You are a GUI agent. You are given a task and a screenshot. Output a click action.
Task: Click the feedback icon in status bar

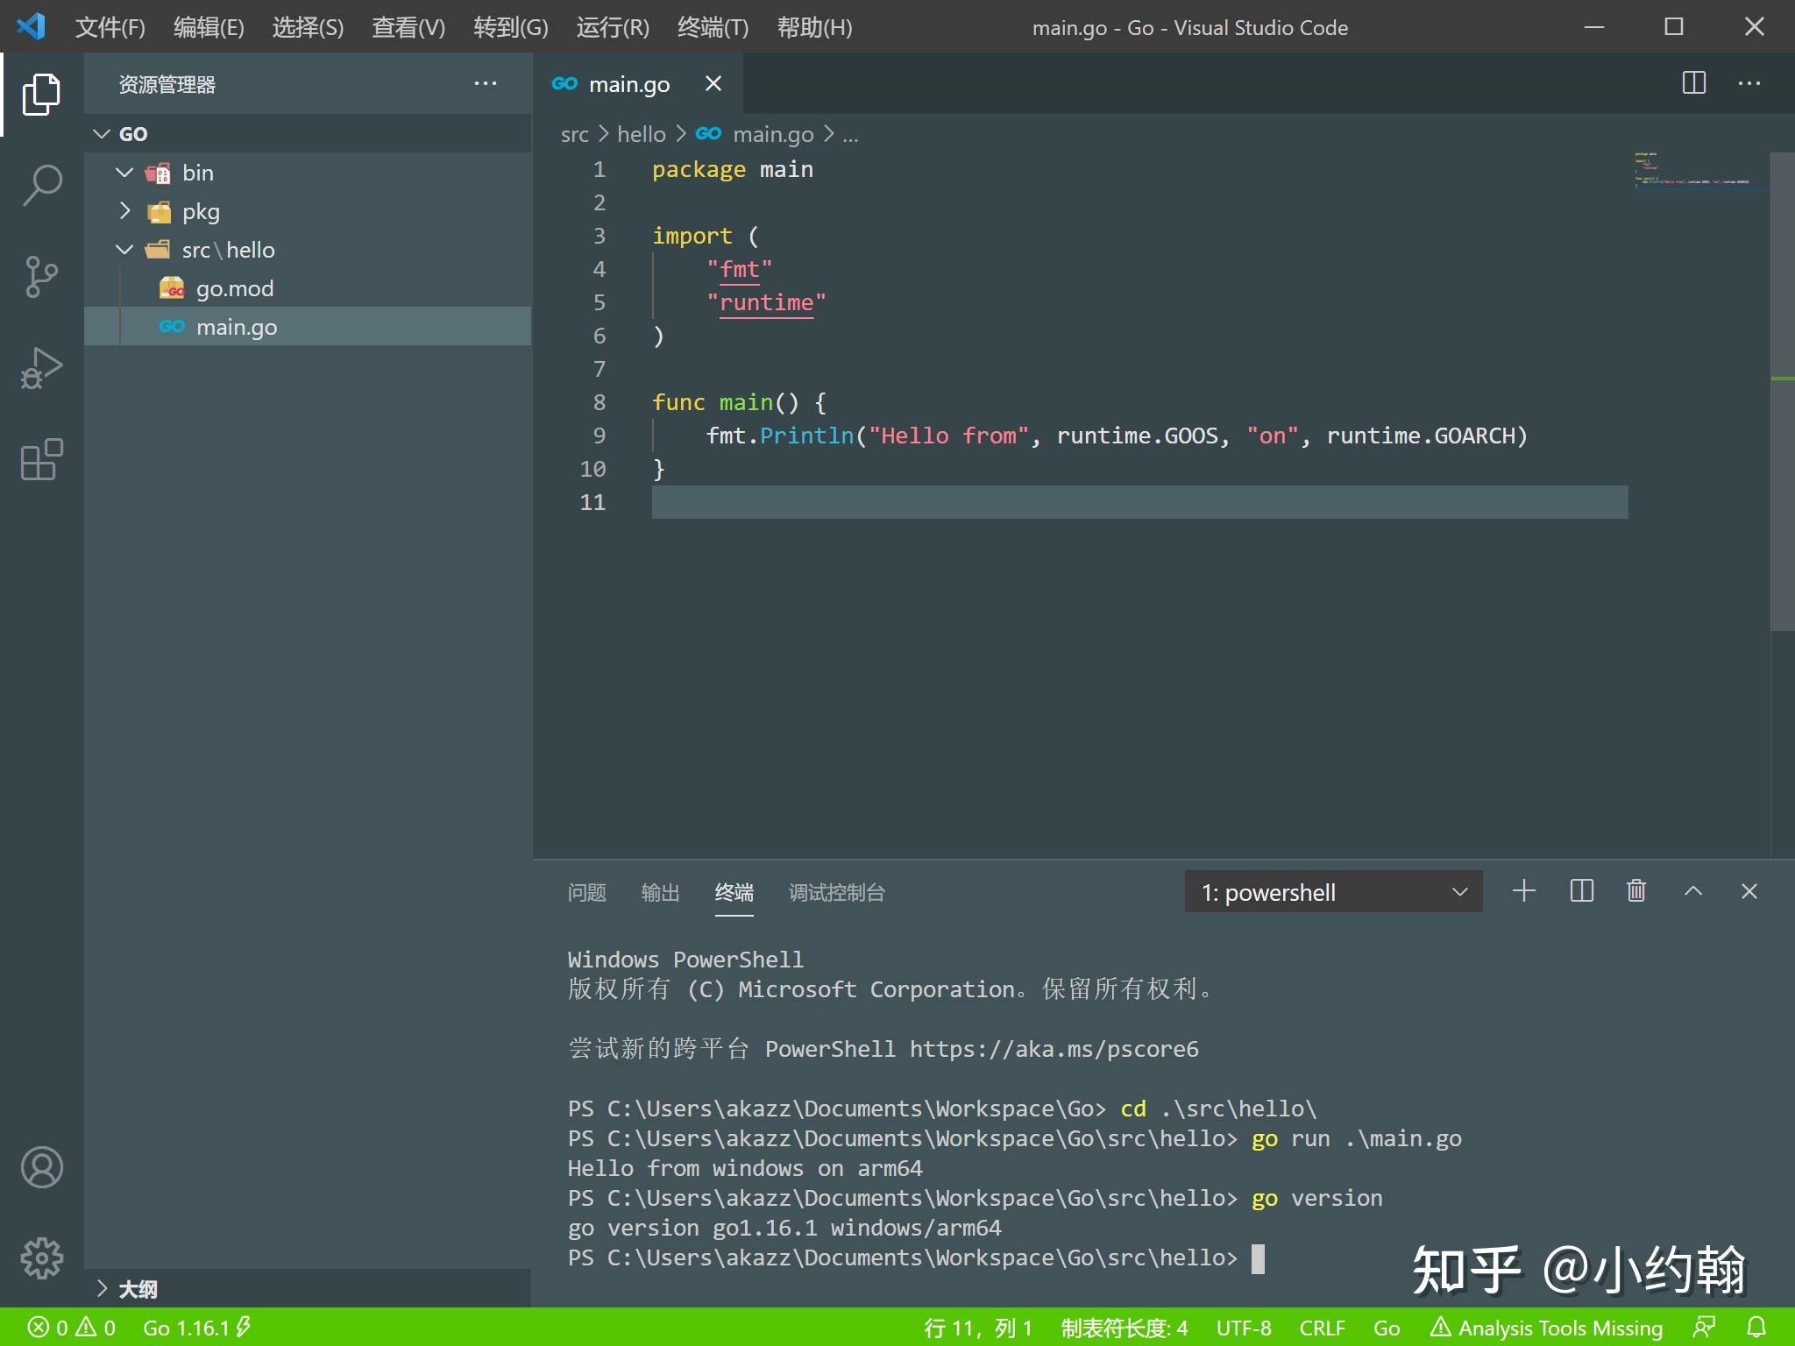click(1705, 1327)
